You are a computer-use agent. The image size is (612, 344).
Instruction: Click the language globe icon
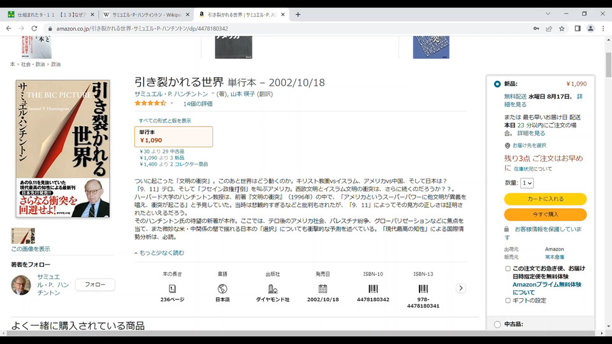(x=222, y=289)
